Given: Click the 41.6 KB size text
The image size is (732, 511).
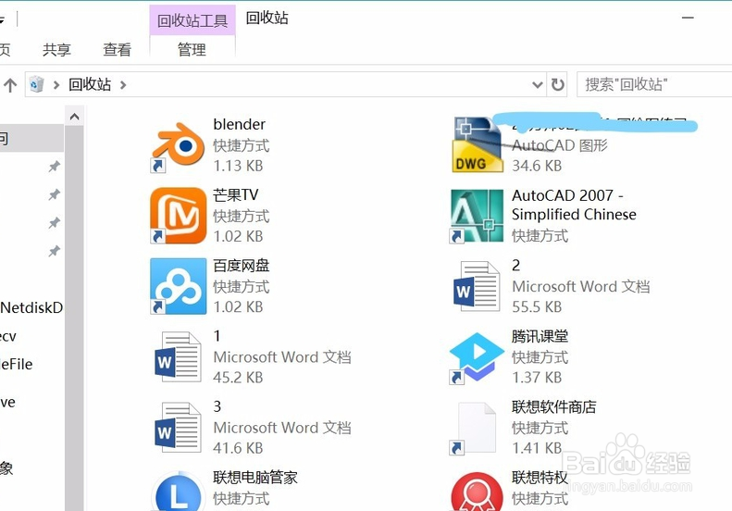Looking at the screenshot, I should point(238,447).
